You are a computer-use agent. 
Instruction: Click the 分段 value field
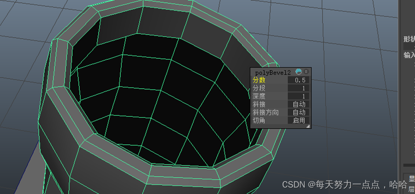(x=299, y=88)
